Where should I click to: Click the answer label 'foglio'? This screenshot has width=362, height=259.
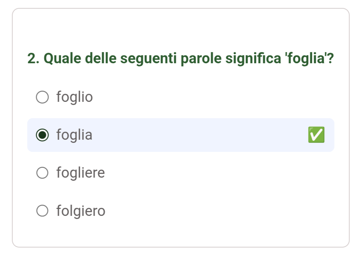tap(74, 97)
